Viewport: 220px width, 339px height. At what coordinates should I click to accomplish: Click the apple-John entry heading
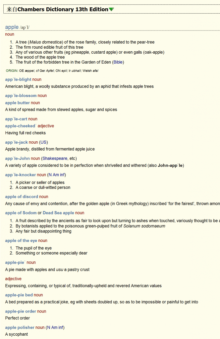[x=18, y=159]
